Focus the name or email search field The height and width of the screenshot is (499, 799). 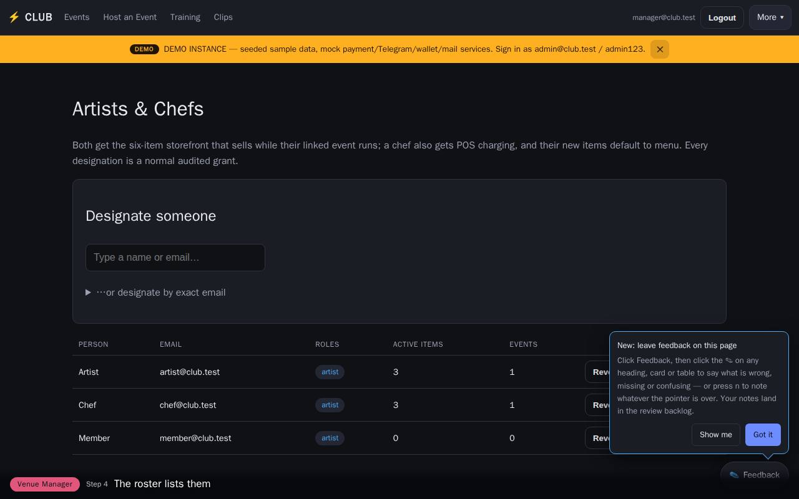coord(175,258)
